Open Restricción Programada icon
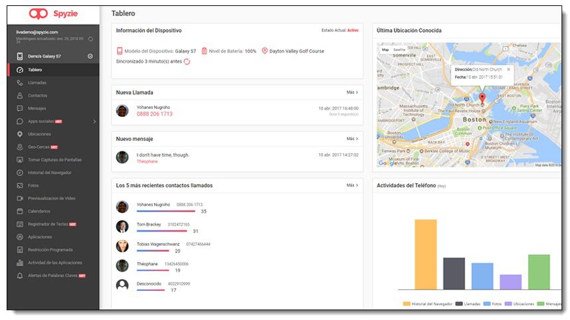The image size is (570, 320). [20, 250]
